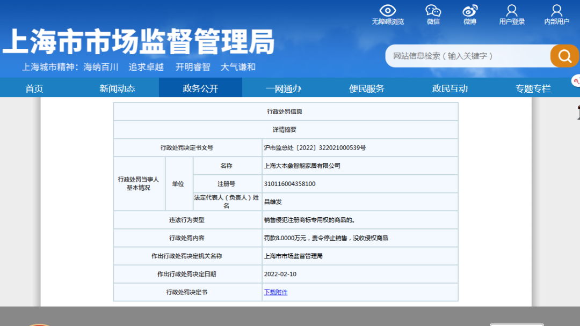Viewport: 580px width, 326px height.
Task: Click the 上海市市场监督管理局 site title
Action: [139, 41]
